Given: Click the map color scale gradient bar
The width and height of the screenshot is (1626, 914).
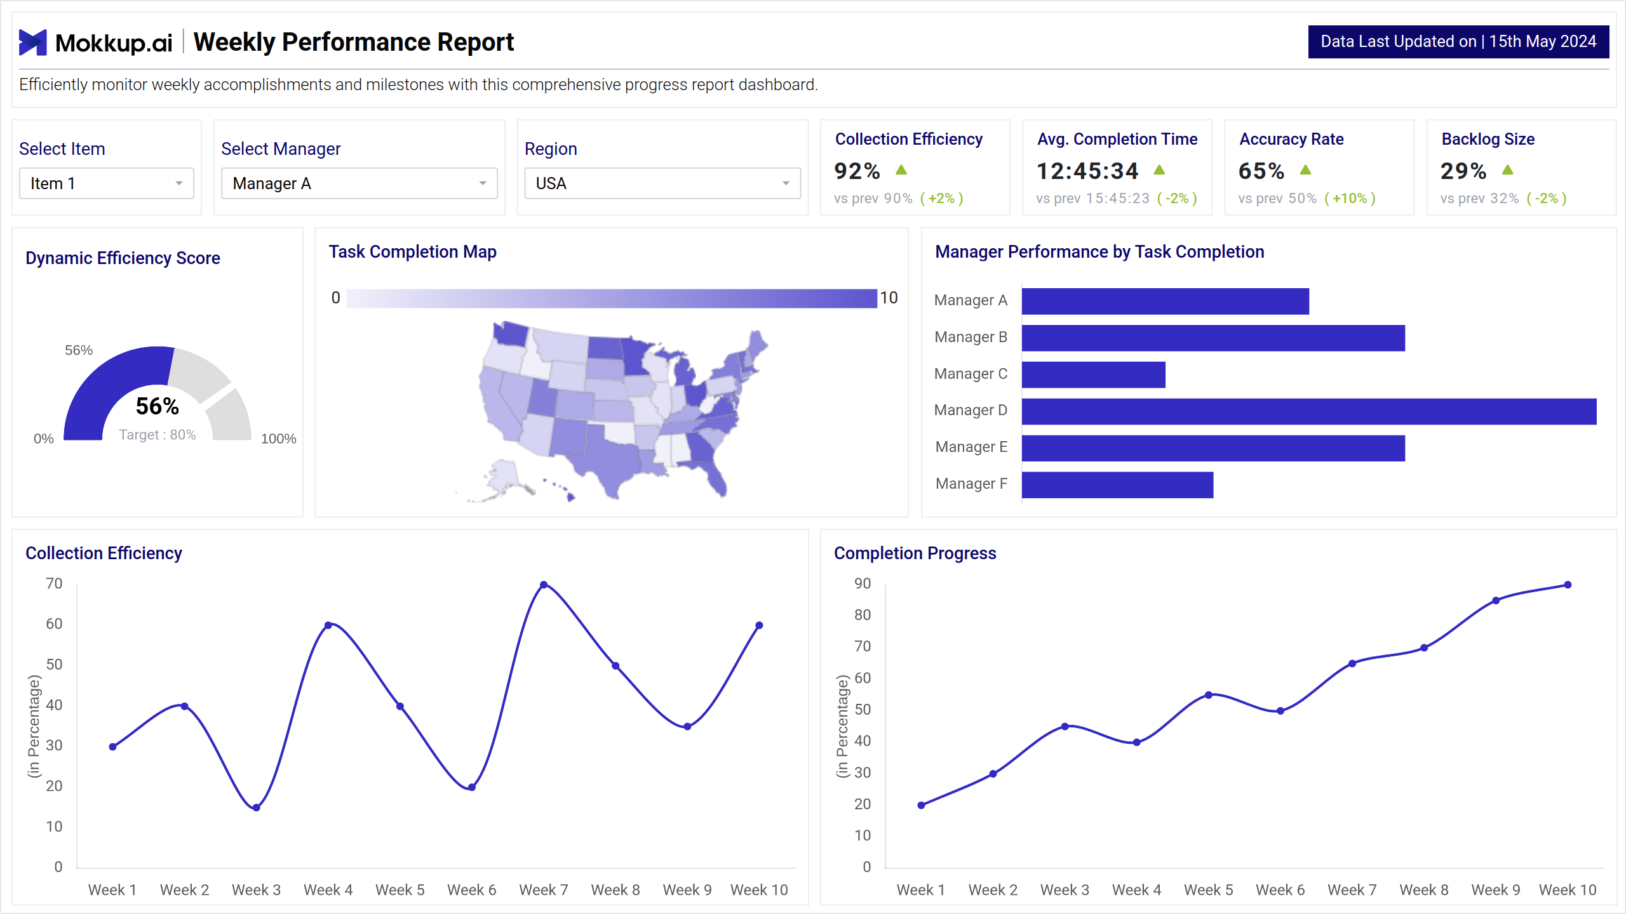Looking at the screenshot, I should point(612,298).
